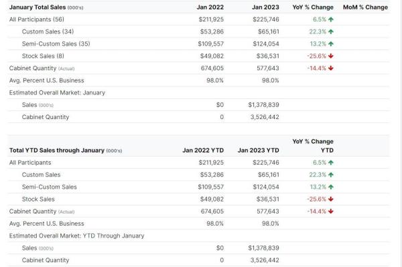Select the All Participants (56) row label
402x267 pixels.
(37, 19)
